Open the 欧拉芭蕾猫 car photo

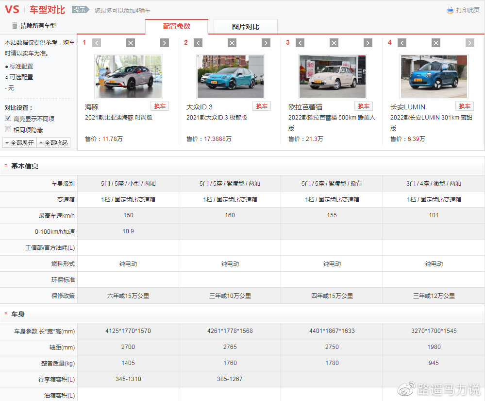tap(333, 76)
